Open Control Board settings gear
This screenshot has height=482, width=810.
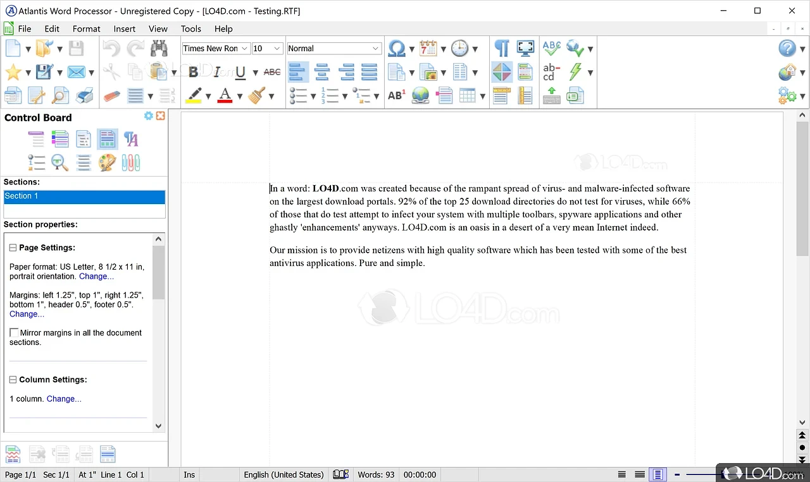148,116
